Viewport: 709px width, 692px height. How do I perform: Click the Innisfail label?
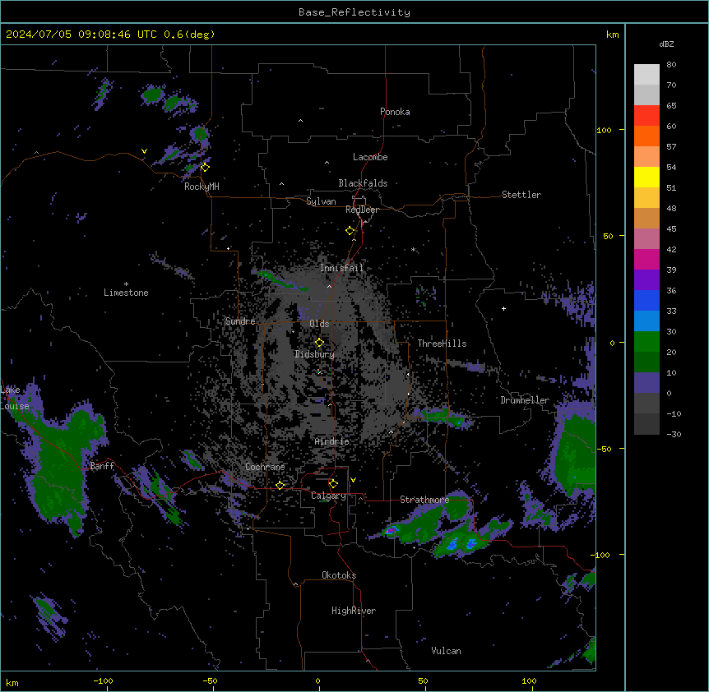tap(341, 268)
